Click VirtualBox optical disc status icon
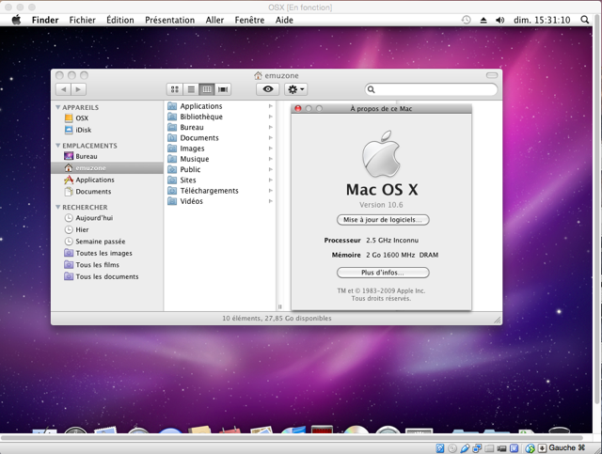Viewport: 602px width, 454px height. (452, 447)
